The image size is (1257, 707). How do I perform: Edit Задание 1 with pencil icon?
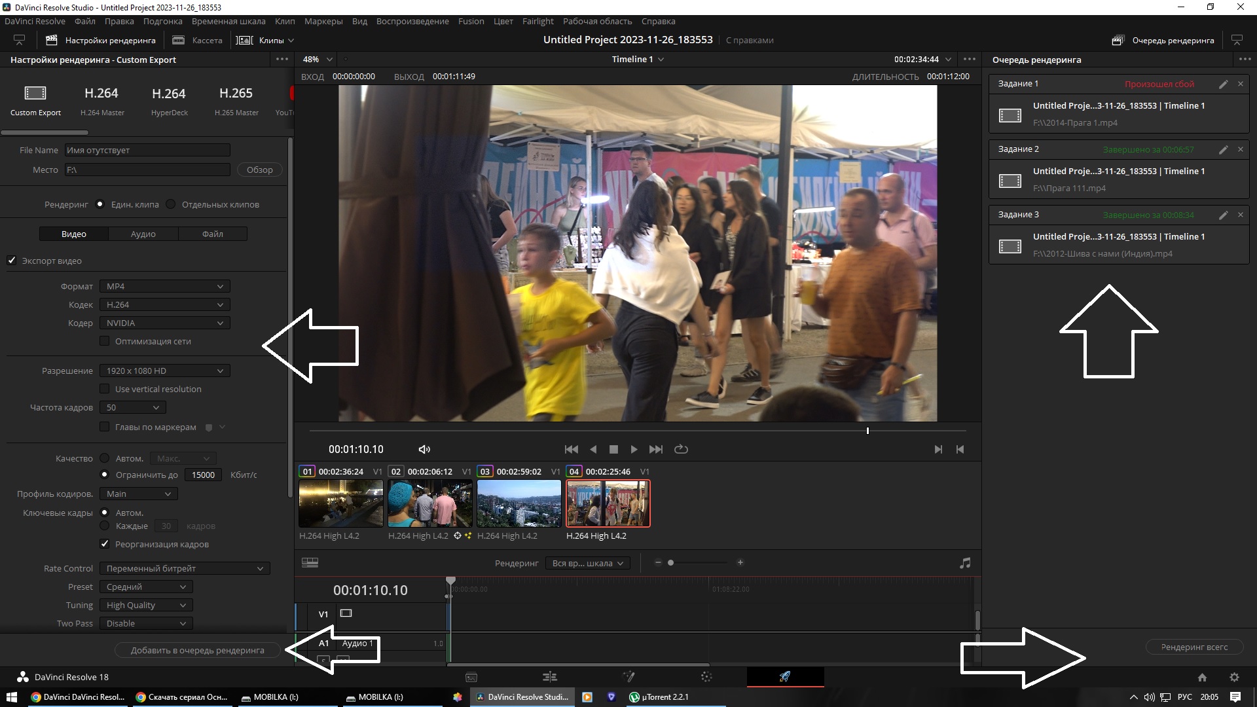(1223, 84)
